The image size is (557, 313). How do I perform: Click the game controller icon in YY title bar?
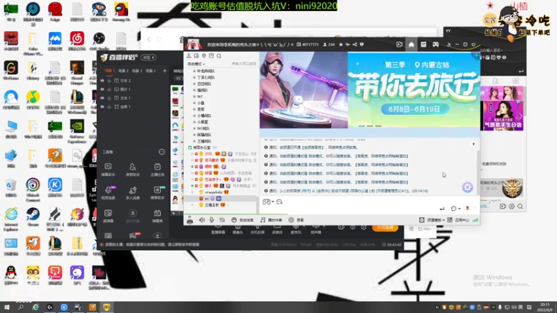tap(436, 45)
